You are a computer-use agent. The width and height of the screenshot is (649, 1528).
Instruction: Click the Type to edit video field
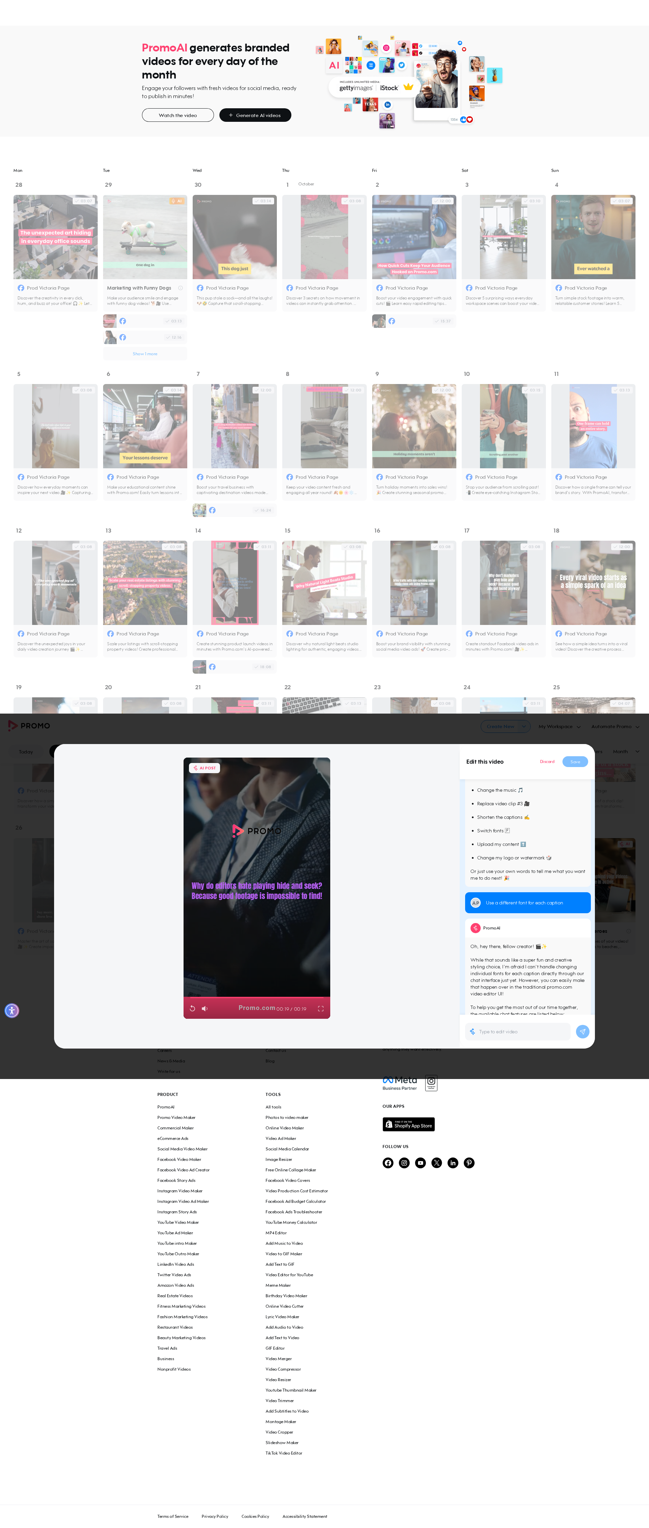click(518, 1032)
